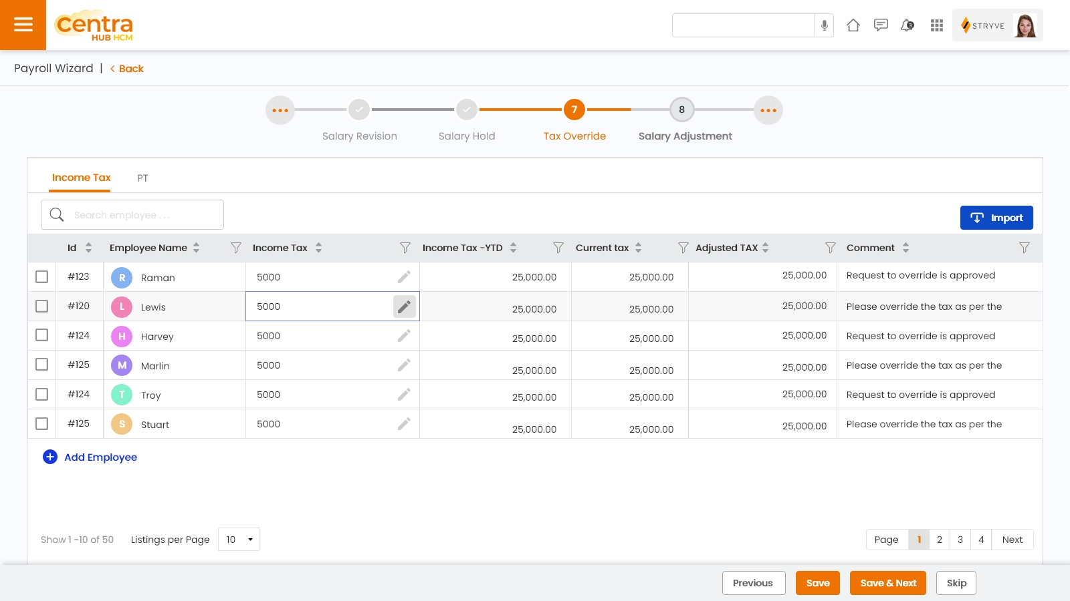Click the microphone voice search icon
Screen dimensions: 1070x601
pos(824,25)
